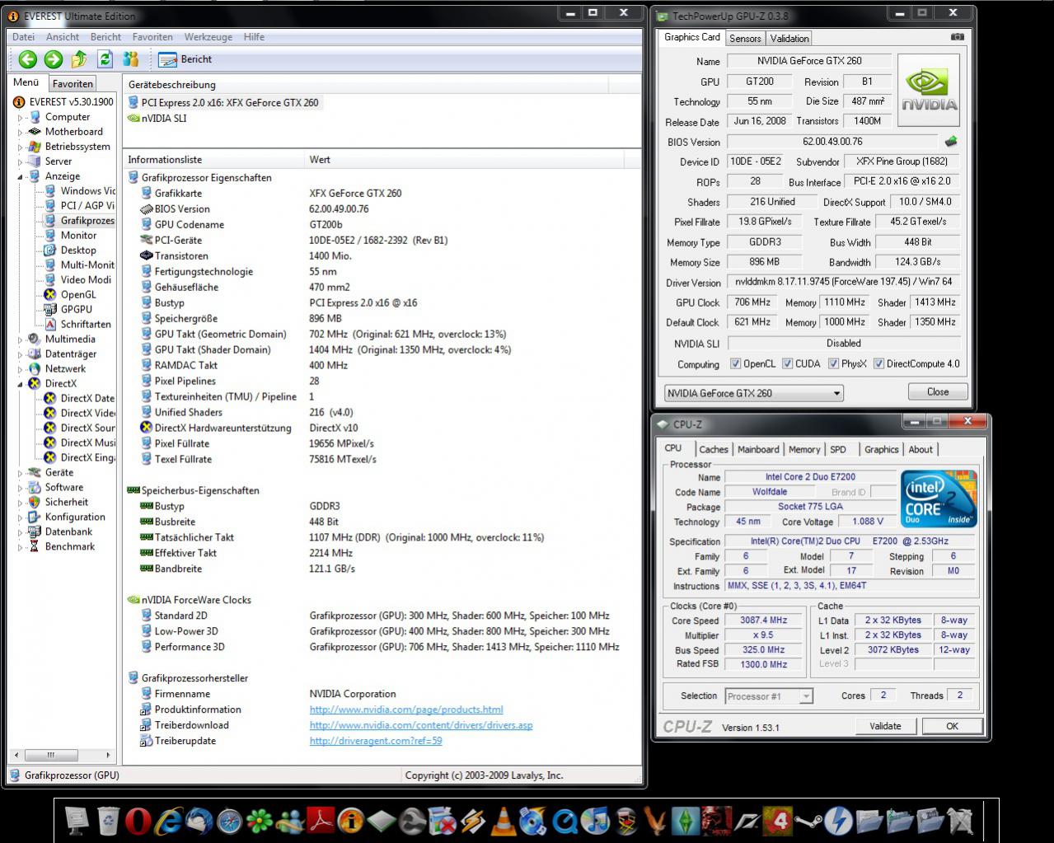Screen dimensions: 1054x843
Task: Click the GPU-Z screenshot camera icon
Action: pyautogui.click(x=957, y=37)
